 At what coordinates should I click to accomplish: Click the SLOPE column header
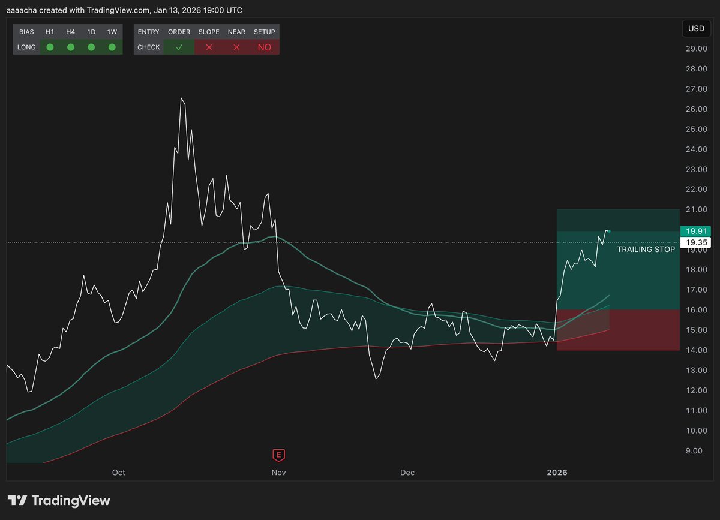pyautogui.click(x=209, y=32)
